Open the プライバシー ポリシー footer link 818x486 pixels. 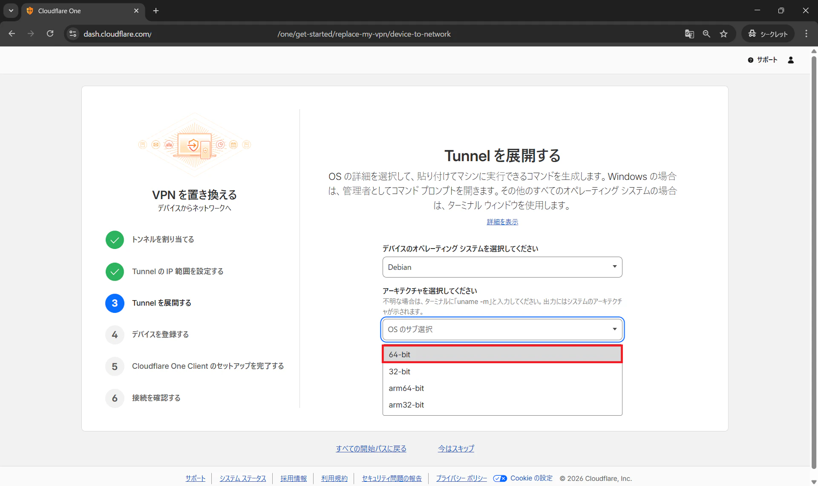(461, 478)
